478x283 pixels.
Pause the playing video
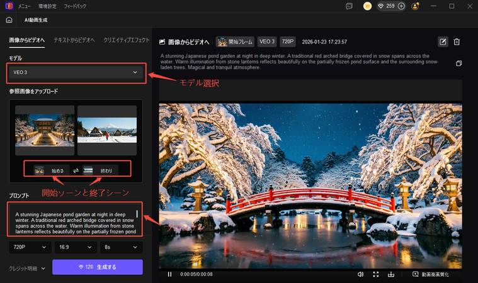pos(169,274)
